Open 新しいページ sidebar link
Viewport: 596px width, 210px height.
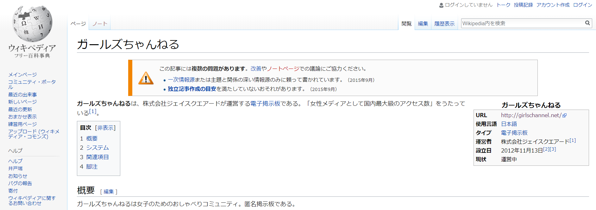coord(22,102)
